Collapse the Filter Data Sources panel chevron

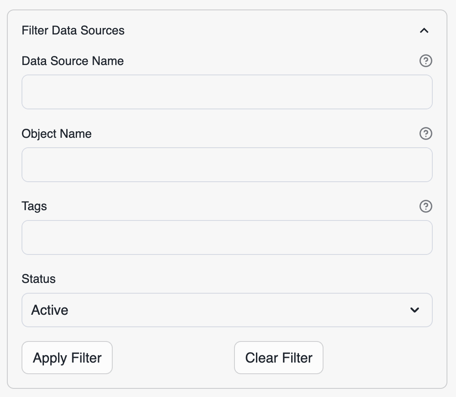click(424, 31)
